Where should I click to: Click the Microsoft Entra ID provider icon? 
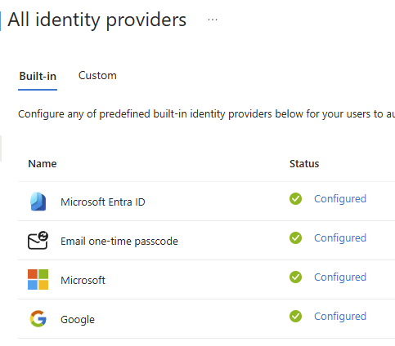[38, 202]
